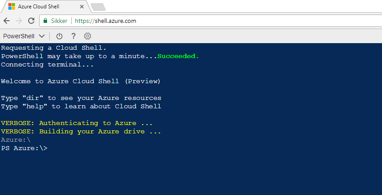
Task: Click the Type "dir" hint line
Action: pyautogui.click(x=81, y=98)
